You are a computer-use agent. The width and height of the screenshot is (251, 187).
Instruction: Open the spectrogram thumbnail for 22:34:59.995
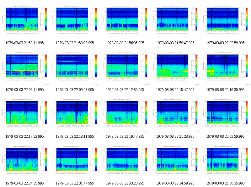pyautogui.click(x=175, y=162)
